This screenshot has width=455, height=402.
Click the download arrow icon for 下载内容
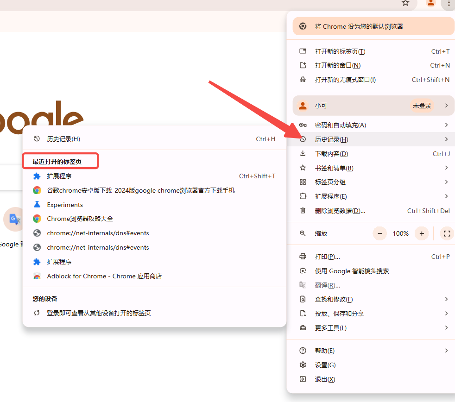click(x=303, y=153)
